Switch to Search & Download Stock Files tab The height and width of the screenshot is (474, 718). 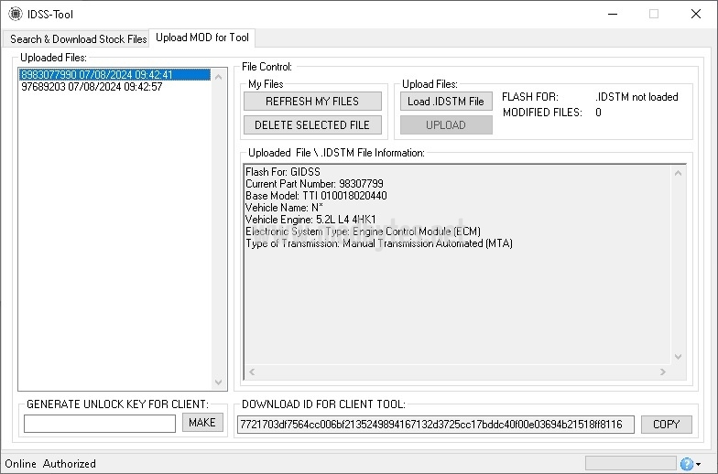[79, 38]
